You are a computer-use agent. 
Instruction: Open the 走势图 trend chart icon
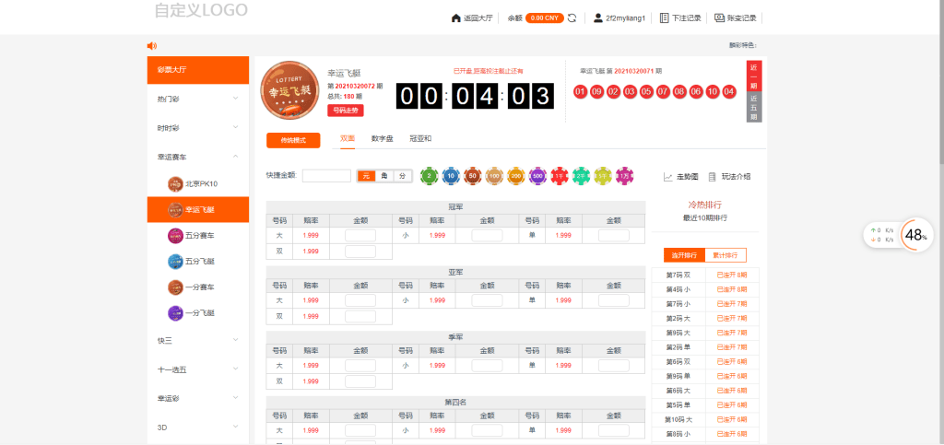tap(668, 176)
